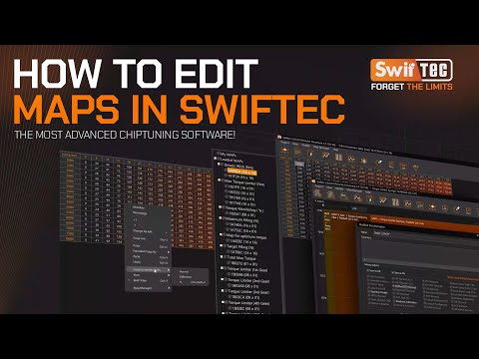Viewport: 479px width, 359px height.
Task: Collapse Torque Limiter [2nd Gear] group
Action: [x=223, y=279]
